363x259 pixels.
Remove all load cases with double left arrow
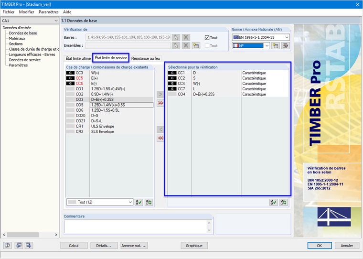click(160, 138)
